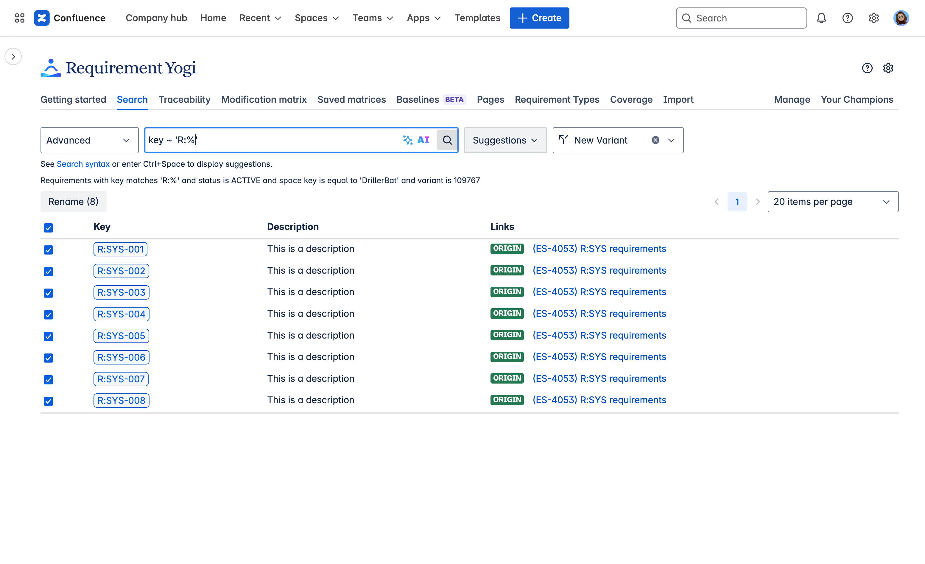Open Requirement Yogi help question icon
Screen dimensions: 925x564
(867, 68)
